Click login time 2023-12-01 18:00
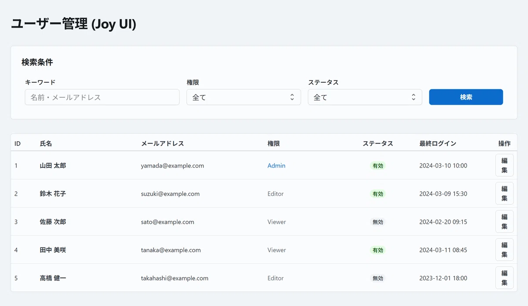Image resolution: width=528 pixels, height=306 pixels. click(443, 278)
